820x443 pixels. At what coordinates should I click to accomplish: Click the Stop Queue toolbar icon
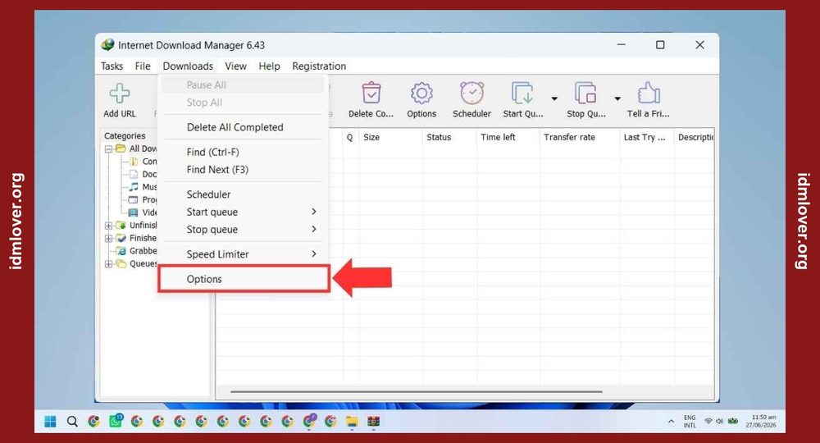click(585, 94)
